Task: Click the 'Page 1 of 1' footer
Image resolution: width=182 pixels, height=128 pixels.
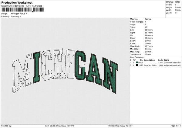Action: (176, 126)
